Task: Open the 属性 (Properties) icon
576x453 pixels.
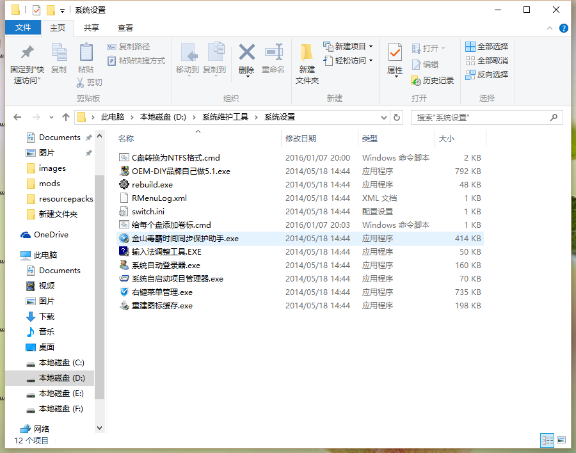Action: [395, 58]
